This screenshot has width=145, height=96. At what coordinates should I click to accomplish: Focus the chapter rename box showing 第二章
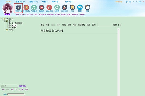point(9,86)
